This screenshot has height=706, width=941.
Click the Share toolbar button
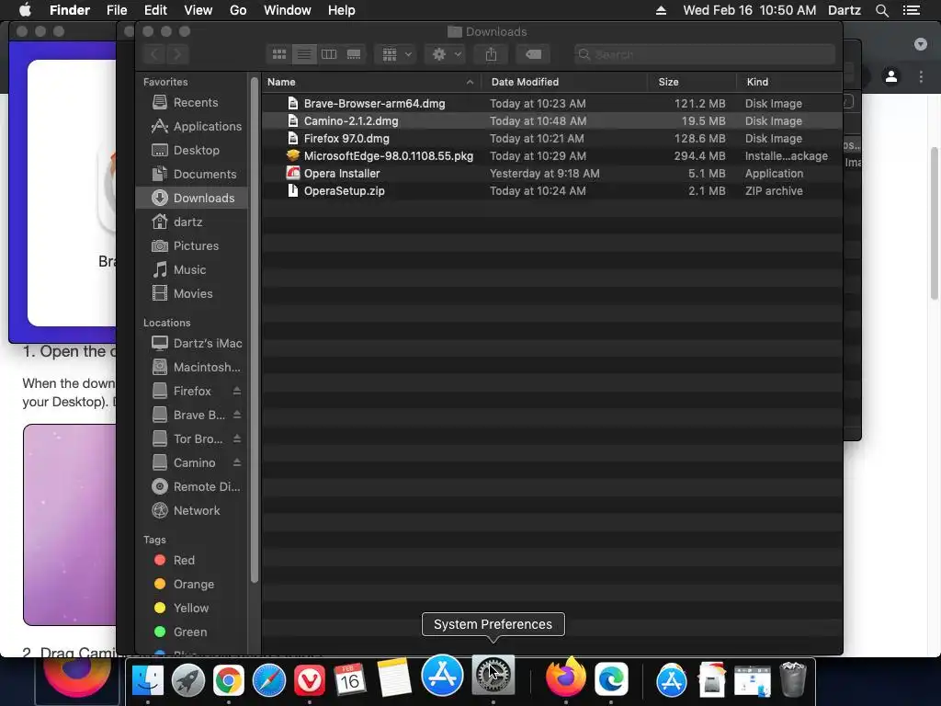pos(491,54)
